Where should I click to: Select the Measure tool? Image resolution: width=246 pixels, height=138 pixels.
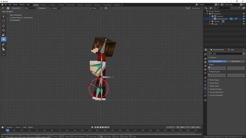click(3, 49)
